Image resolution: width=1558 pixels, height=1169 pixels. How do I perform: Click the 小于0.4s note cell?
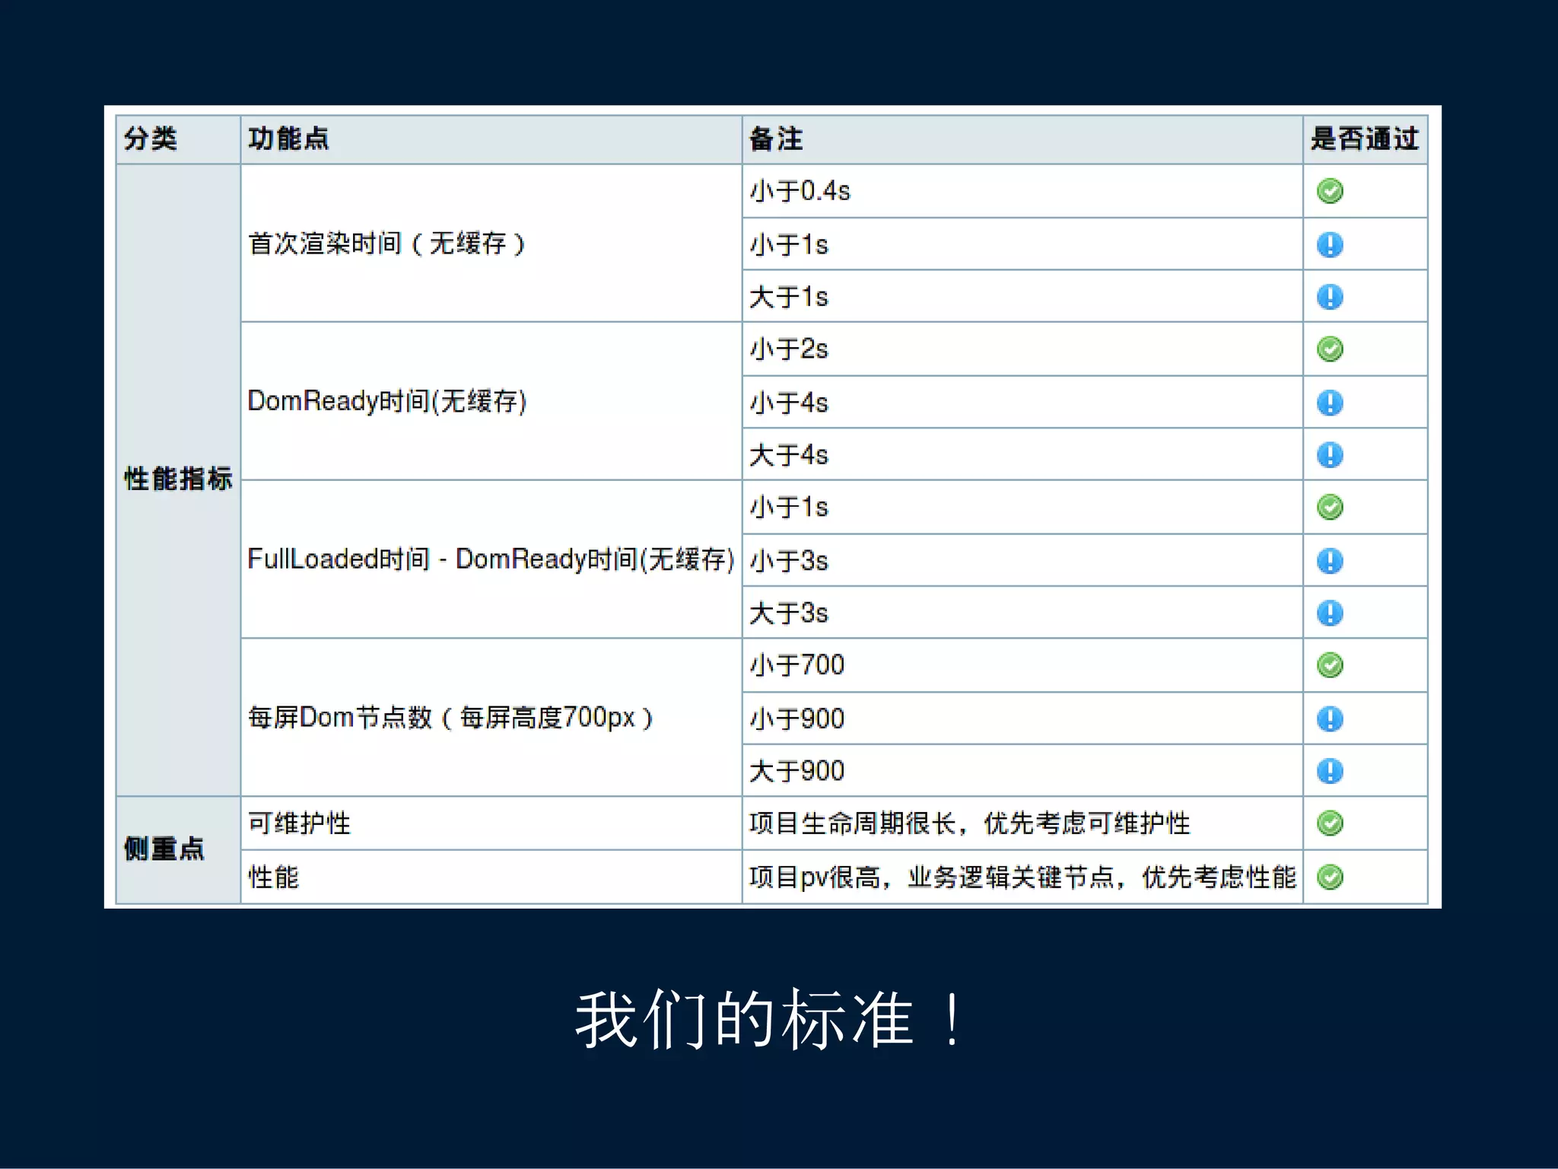coord(1022,191)
